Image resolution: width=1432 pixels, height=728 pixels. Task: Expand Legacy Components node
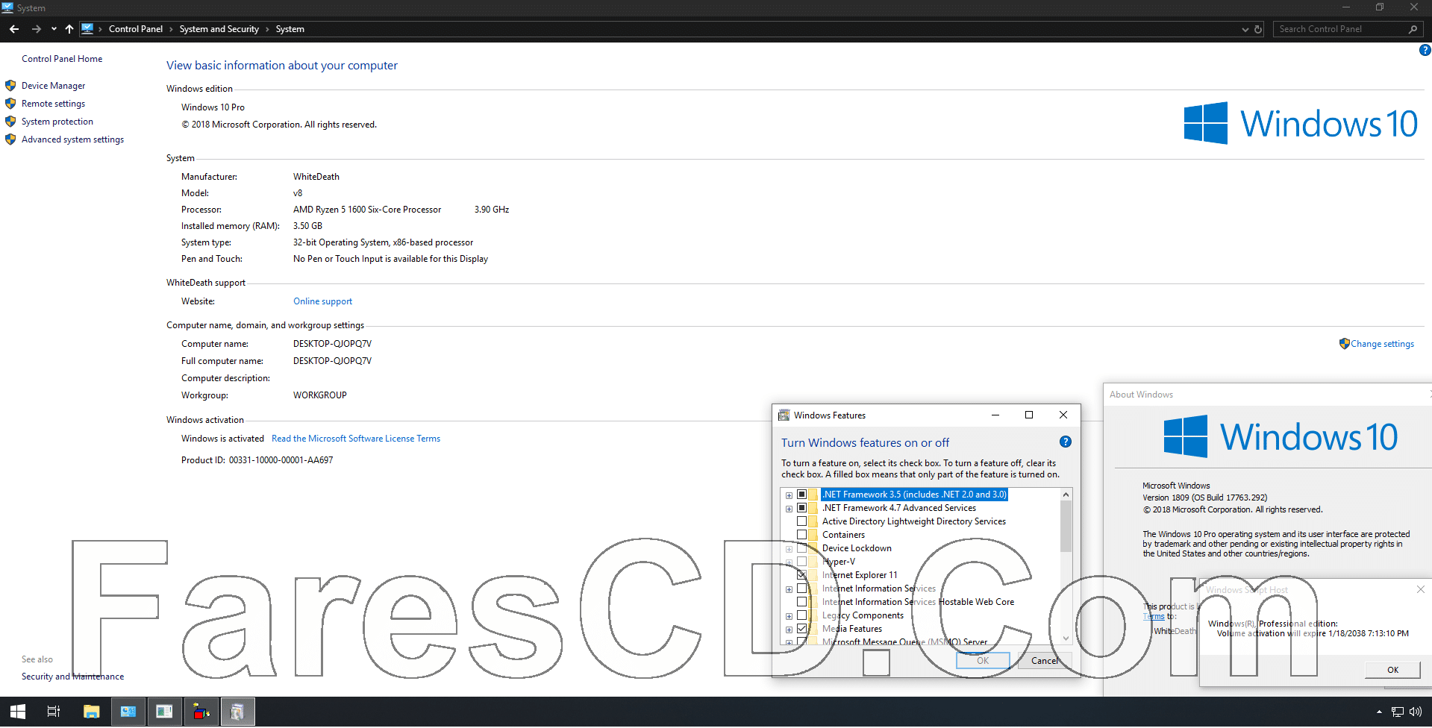(789, 616)
